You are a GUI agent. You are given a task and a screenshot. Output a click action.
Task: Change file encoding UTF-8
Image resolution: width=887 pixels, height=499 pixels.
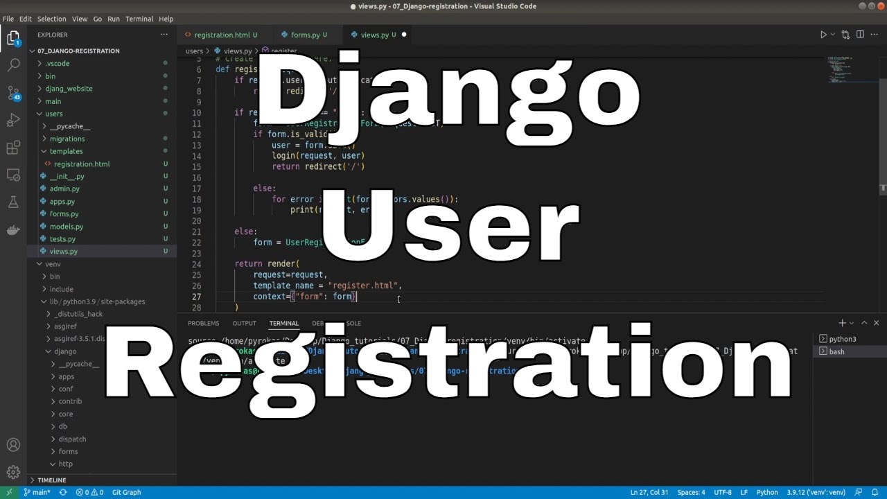pyautogui.click(x=723, y=492)
